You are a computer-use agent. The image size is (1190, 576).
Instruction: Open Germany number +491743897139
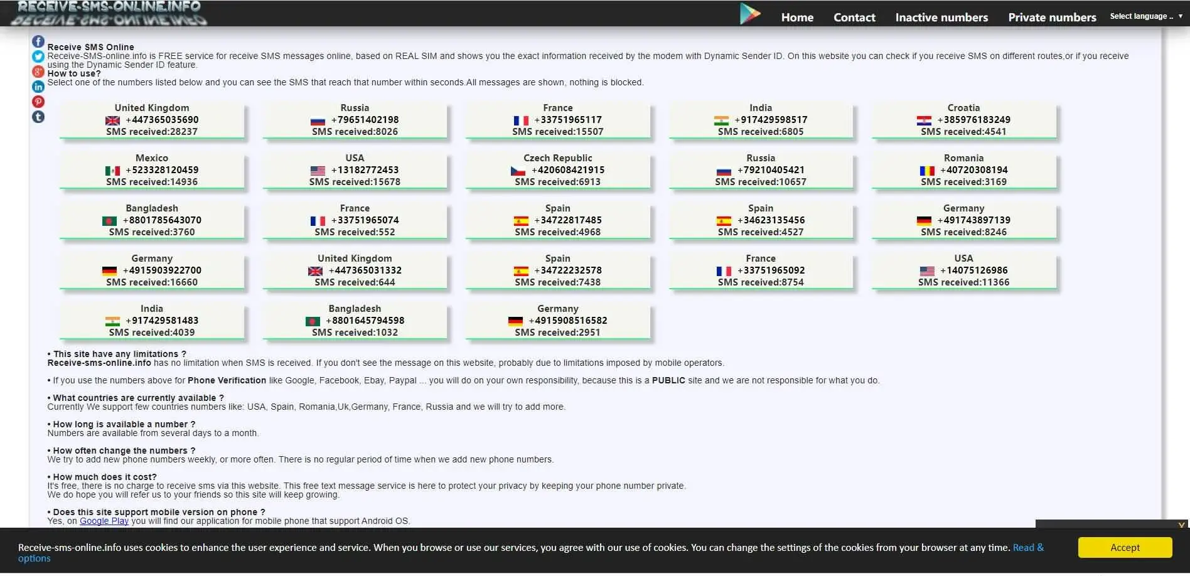click(963, 220)
